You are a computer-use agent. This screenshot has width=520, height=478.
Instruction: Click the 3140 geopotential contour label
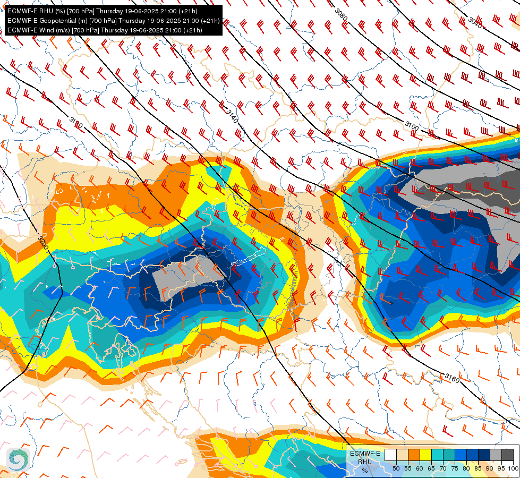pyautogui.click(x=232, y=116)
